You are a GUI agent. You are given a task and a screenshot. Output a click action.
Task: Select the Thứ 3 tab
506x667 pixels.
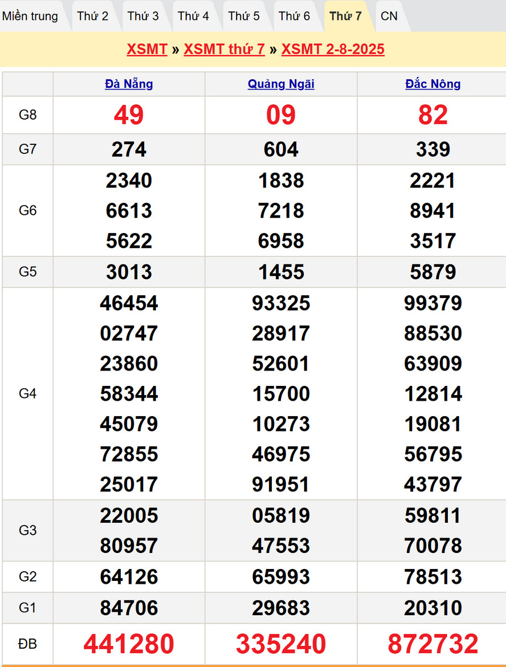pos(143,16)
